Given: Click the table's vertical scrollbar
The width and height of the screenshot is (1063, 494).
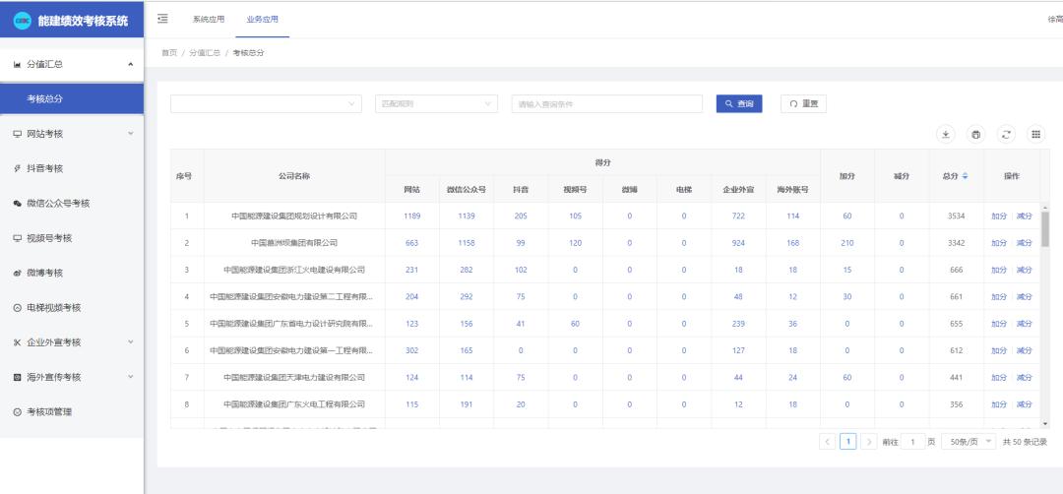Looking at the screenshot, I should pyautogui.click(x=1045, y=228).
